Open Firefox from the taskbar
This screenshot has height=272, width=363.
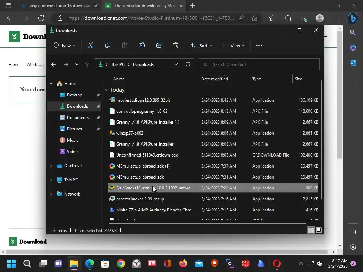(183, 263)
